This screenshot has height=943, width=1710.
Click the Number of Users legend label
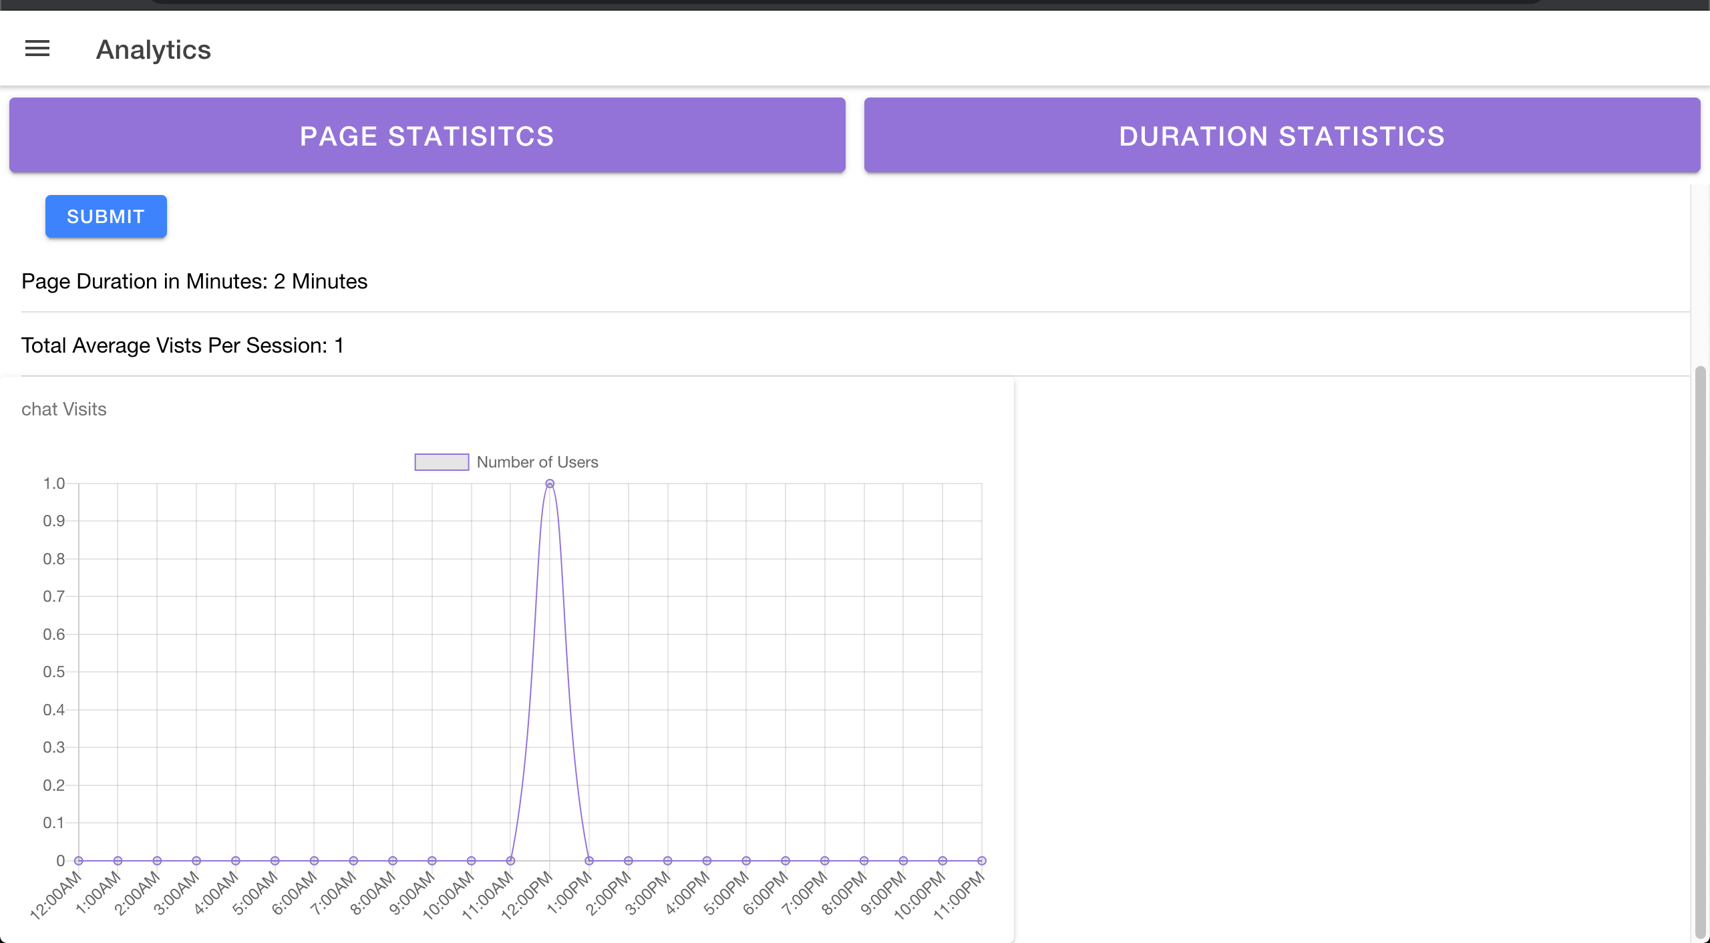coord(537,462)
